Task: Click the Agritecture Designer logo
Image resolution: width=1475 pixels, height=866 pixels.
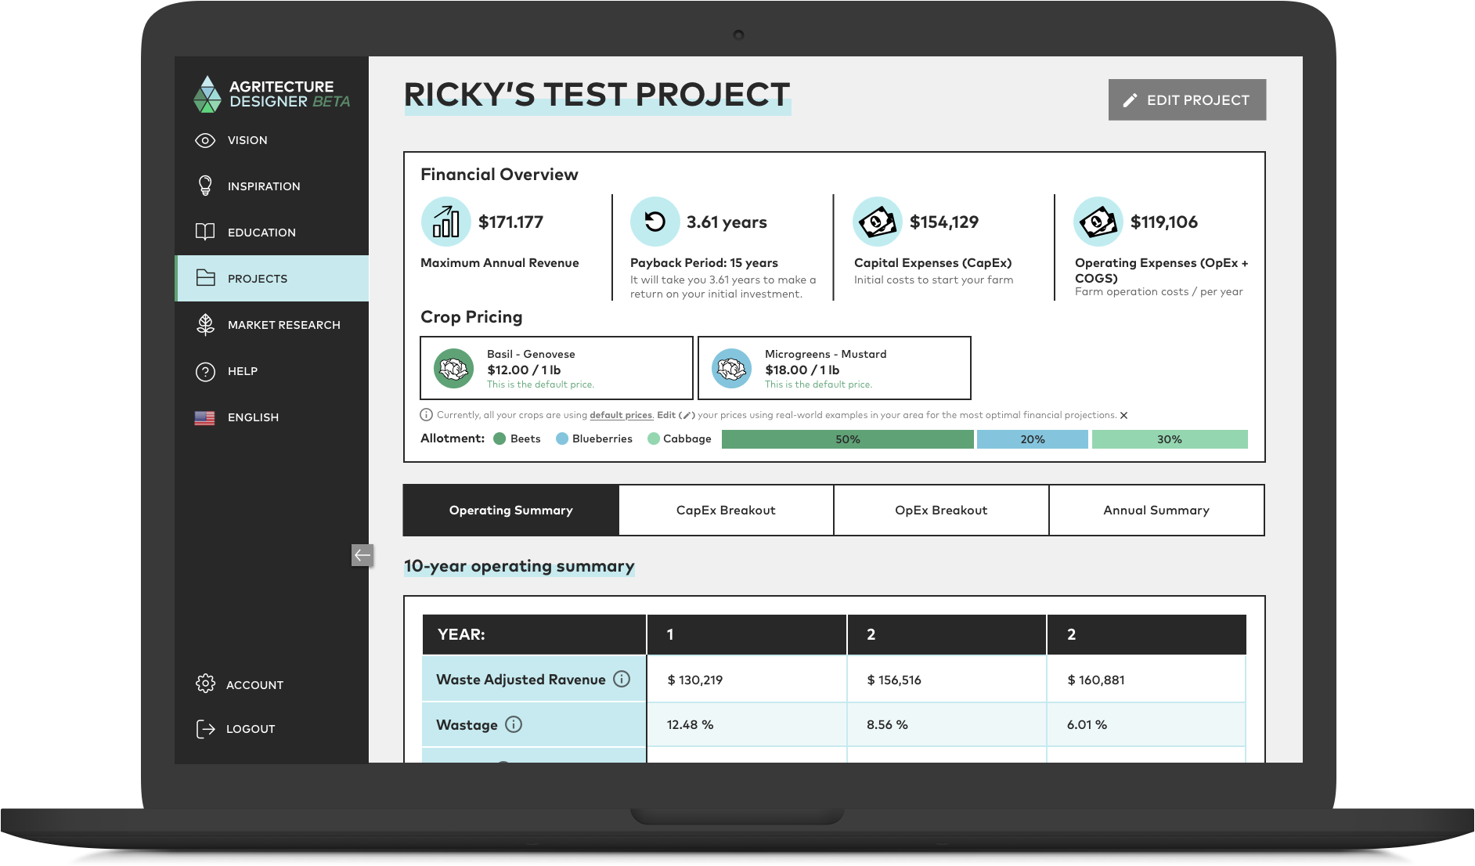Action: coord(271,94)
